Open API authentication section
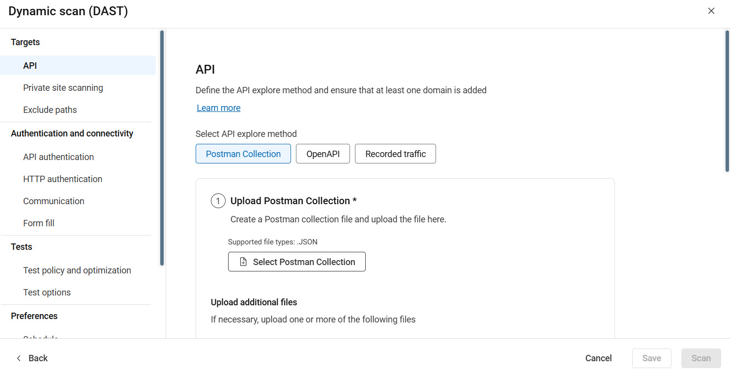Screen dimensions: 730x375 (58, 157)
